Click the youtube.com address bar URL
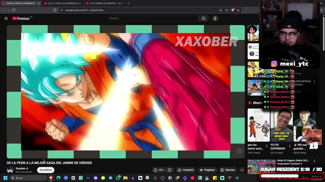This screenshot has width=325, height=182. click(84, 10)
